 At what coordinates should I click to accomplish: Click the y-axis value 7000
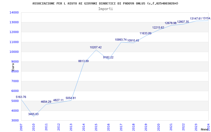15,81
